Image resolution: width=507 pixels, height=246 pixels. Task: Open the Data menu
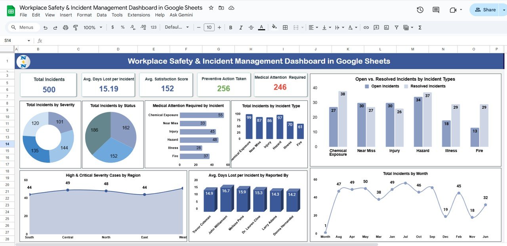[101, 15]
